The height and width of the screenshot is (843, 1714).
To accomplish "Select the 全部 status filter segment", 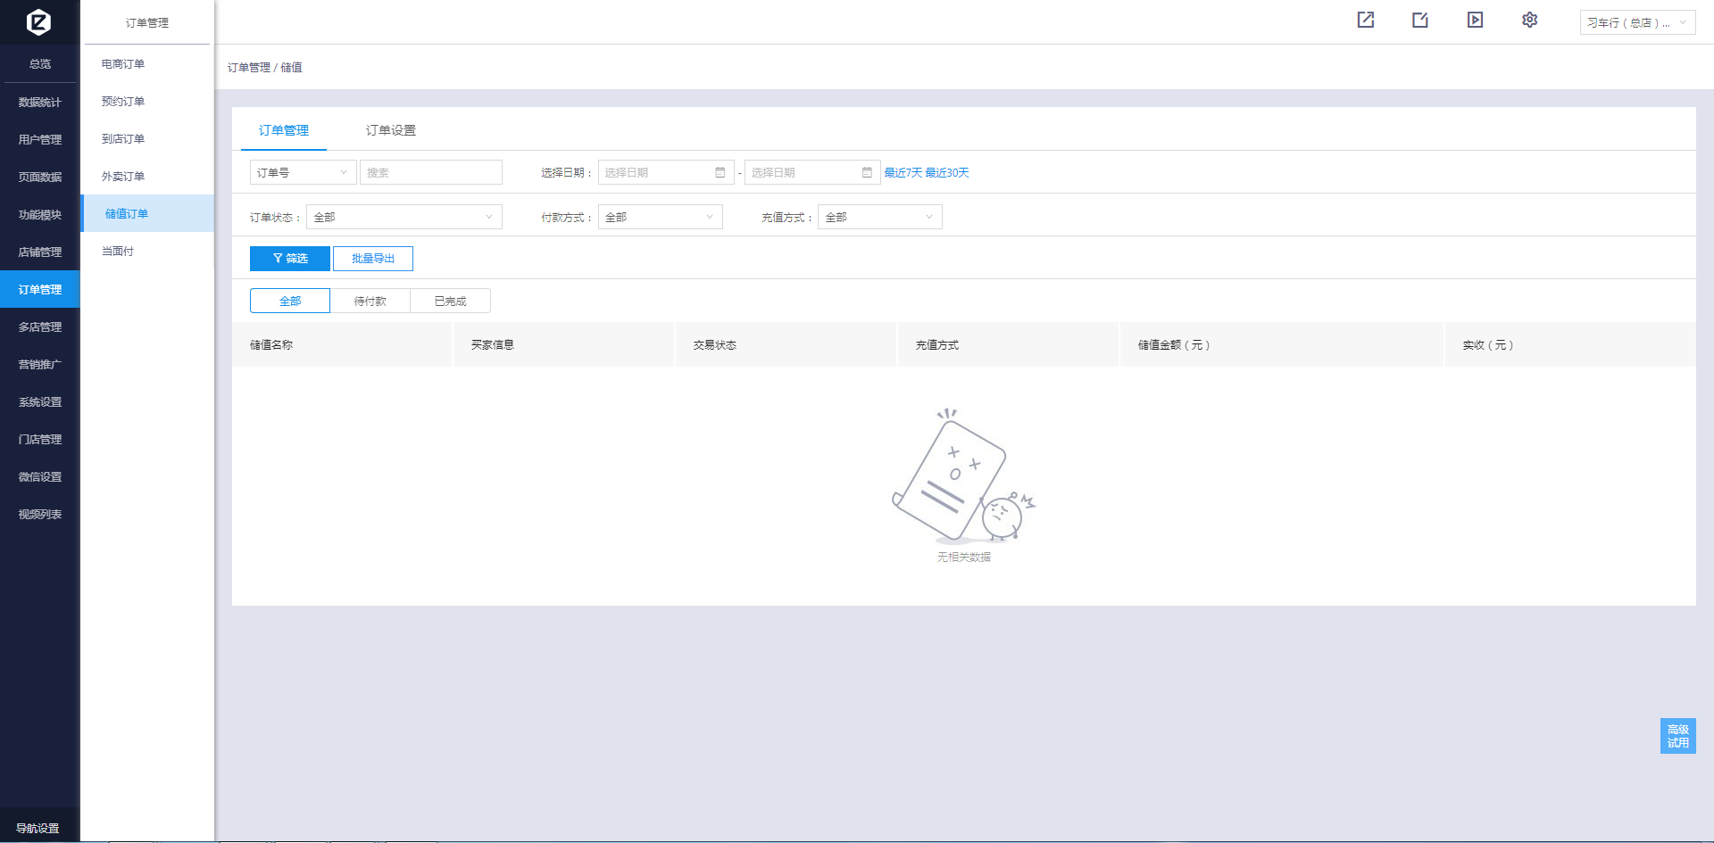I will (x=290, y=302).
